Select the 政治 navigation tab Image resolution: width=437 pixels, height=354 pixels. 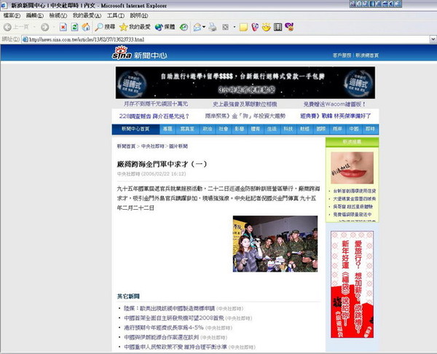[208, 129]
